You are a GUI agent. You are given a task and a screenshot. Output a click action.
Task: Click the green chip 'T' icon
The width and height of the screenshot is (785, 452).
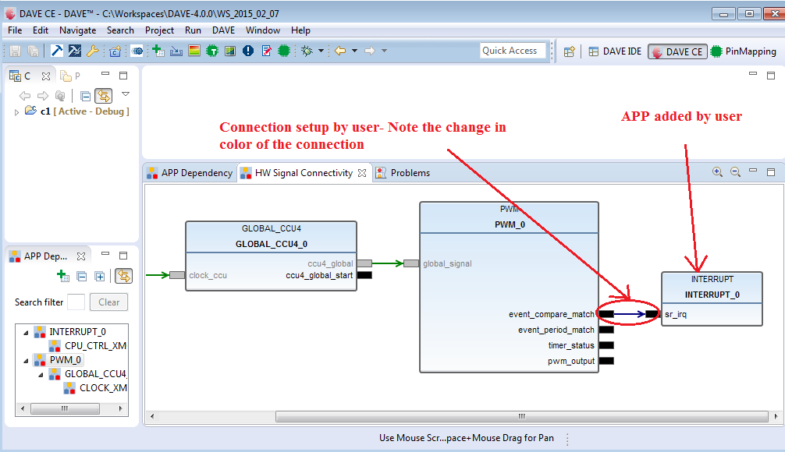pos(212,51)
